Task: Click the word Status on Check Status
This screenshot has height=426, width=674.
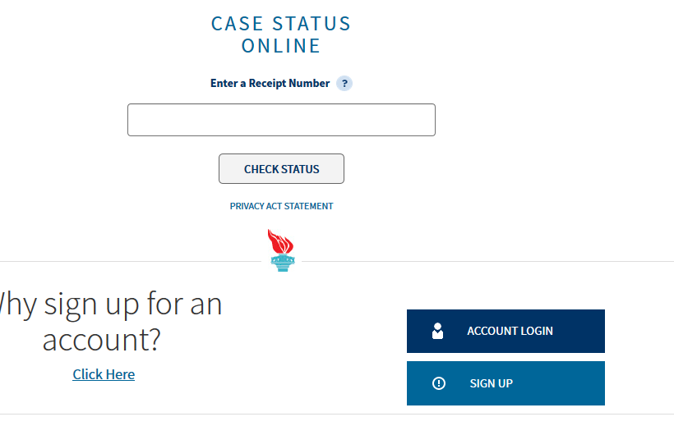Action: [300, 169]
